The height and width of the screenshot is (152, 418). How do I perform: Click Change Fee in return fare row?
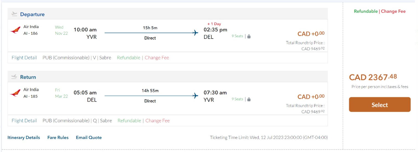(x=158, y=120)
